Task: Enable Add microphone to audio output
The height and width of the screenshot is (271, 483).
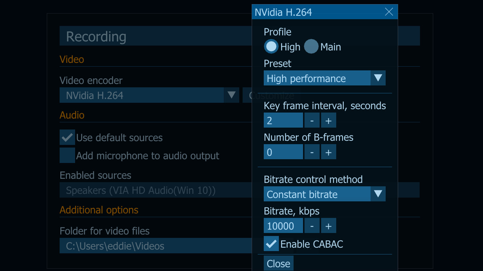Action: pos(67,155)
